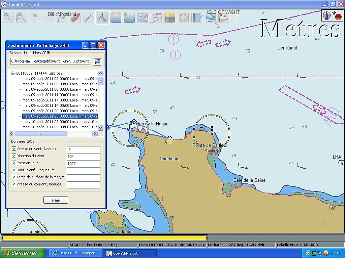Toggle the chart text A+ icon
345x258 pixels.
pyautogui.click(x=102, y=17)
